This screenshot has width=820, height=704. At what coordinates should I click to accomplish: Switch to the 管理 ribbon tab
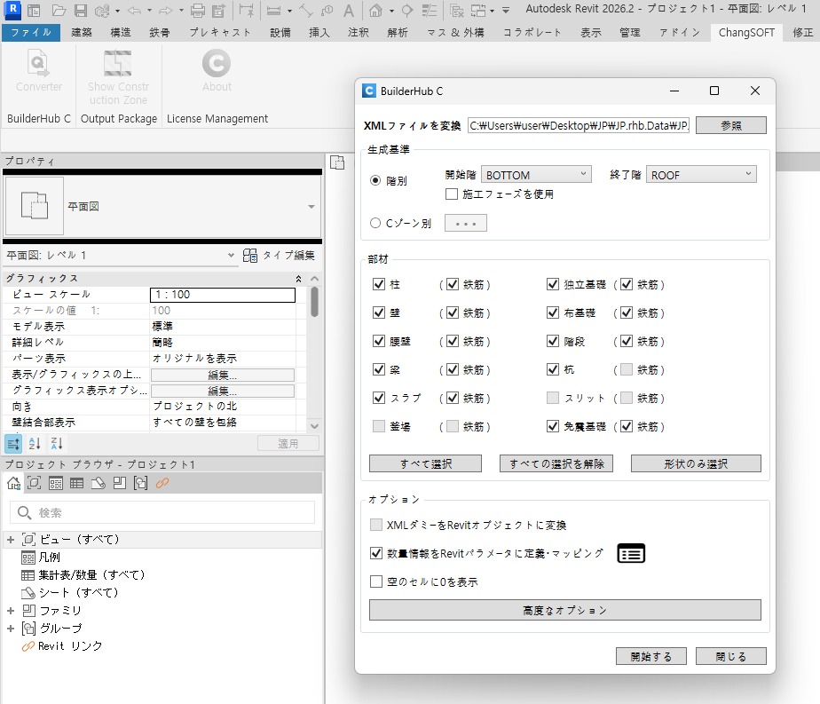point(630,33)
